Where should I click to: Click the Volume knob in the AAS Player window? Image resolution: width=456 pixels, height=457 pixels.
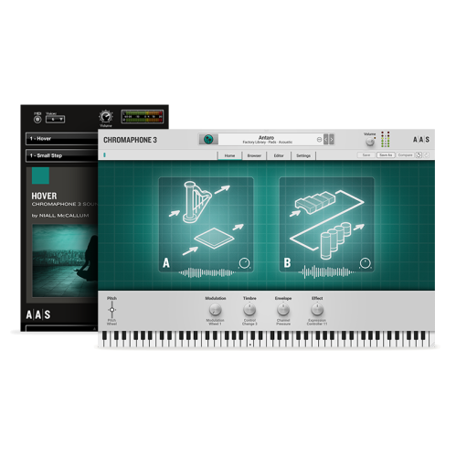coord(106,117)
